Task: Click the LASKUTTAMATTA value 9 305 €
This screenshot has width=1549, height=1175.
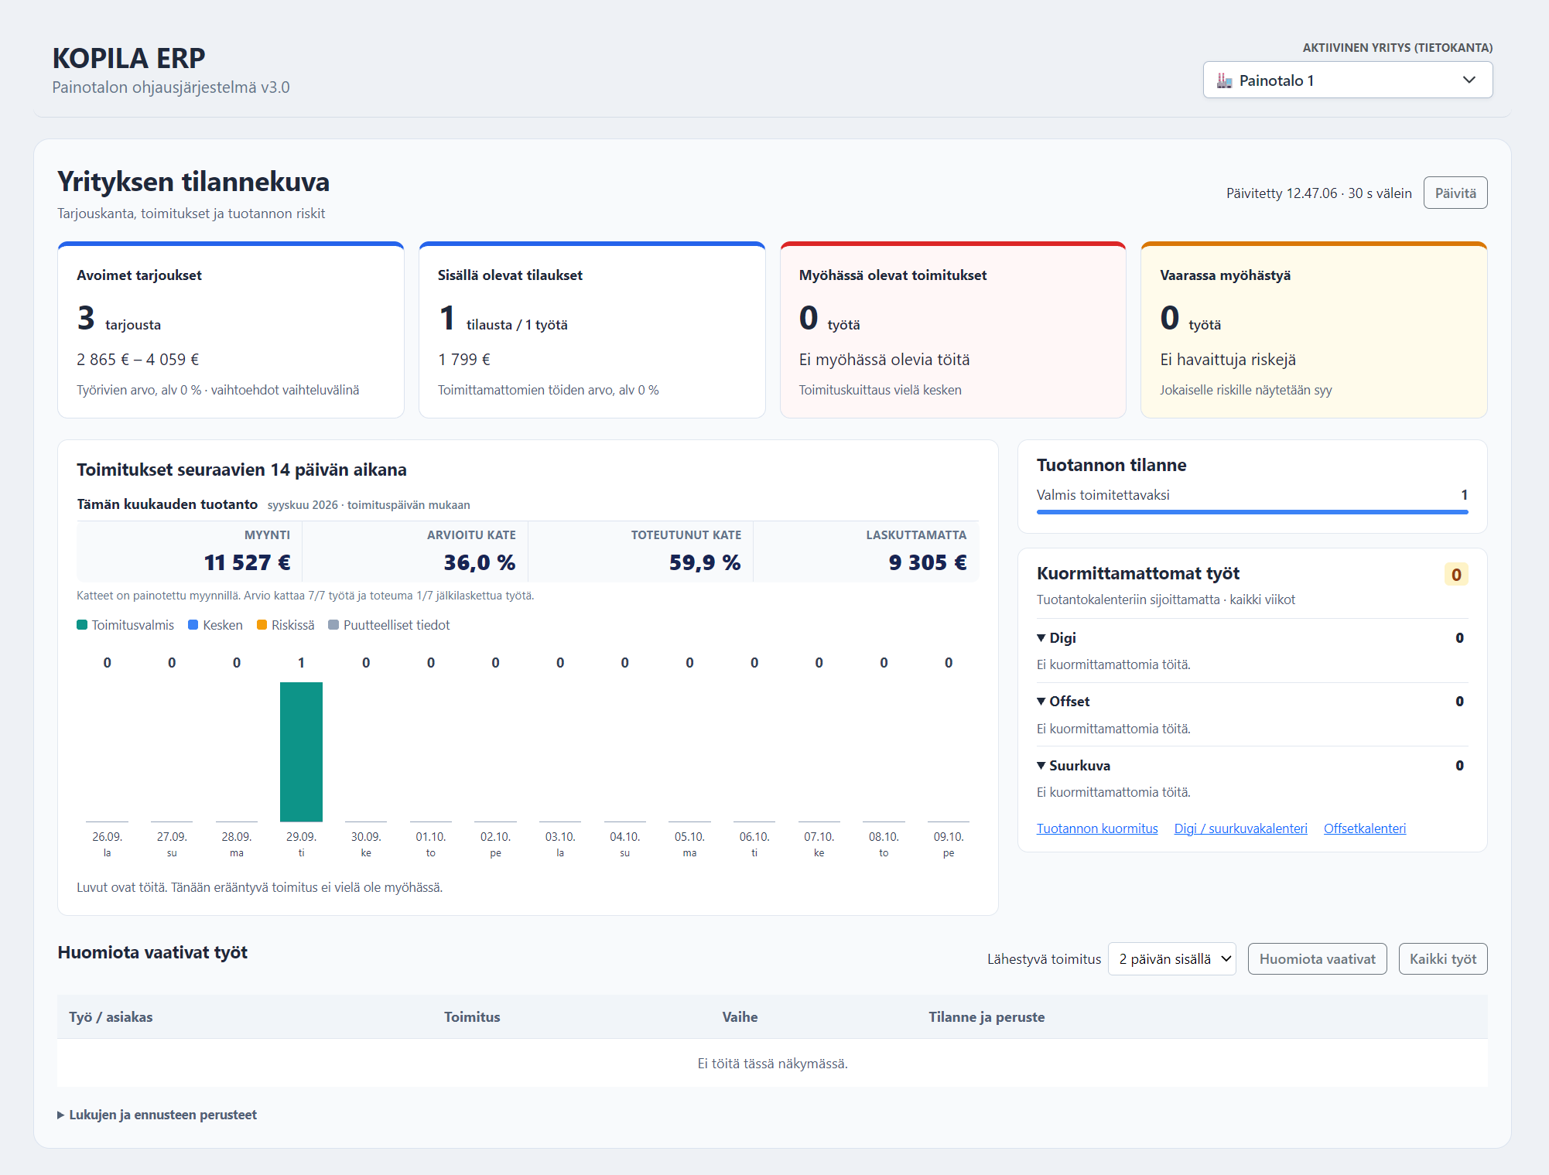Action: [x=928, y=562]
